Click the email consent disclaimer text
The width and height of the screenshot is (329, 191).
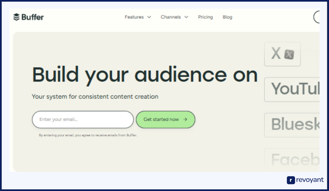(88, 135)
